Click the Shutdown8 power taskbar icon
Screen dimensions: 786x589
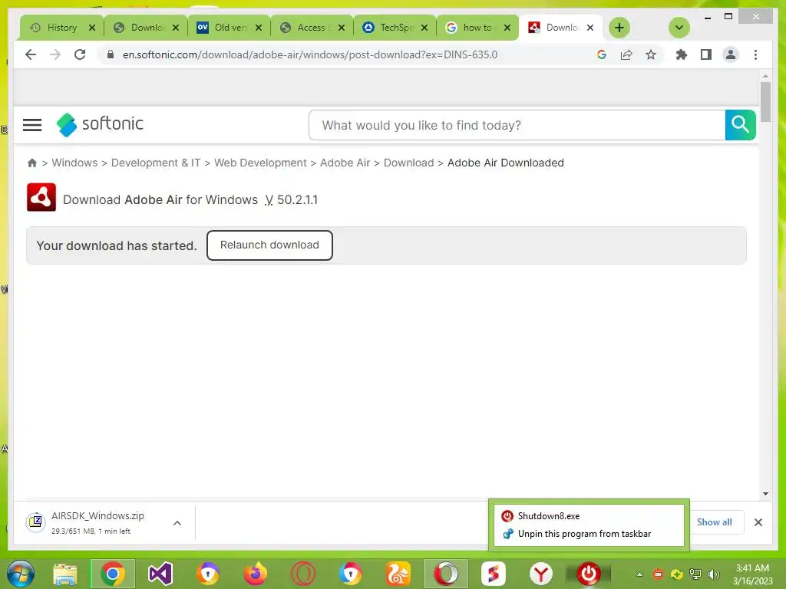[x=588, y=574]
